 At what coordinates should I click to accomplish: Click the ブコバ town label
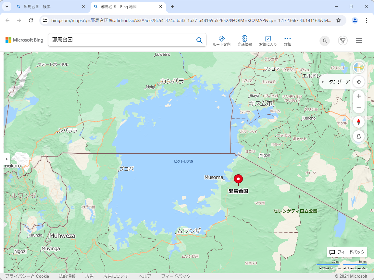126,169
